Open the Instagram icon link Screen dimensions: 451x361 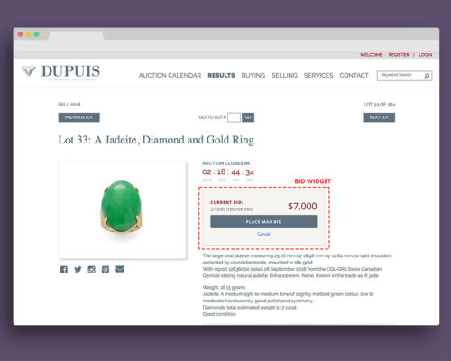tap(92, 269)
